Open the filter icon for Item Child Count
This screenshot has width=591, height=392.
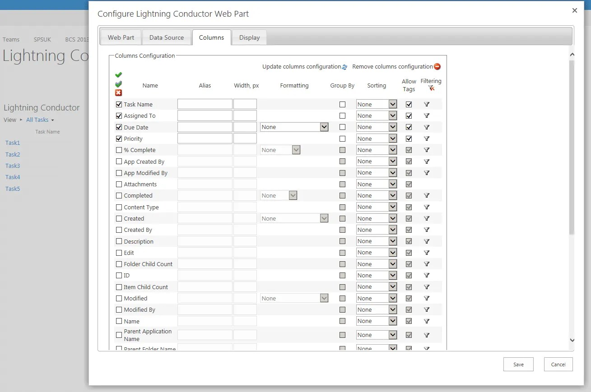(x=427, y=287)
